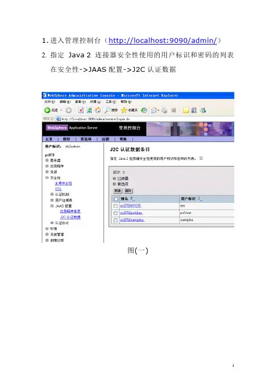Viewport: 276px width, 391px height.
Task: Click the IE Edit page icon
Action: pos(174,110)
